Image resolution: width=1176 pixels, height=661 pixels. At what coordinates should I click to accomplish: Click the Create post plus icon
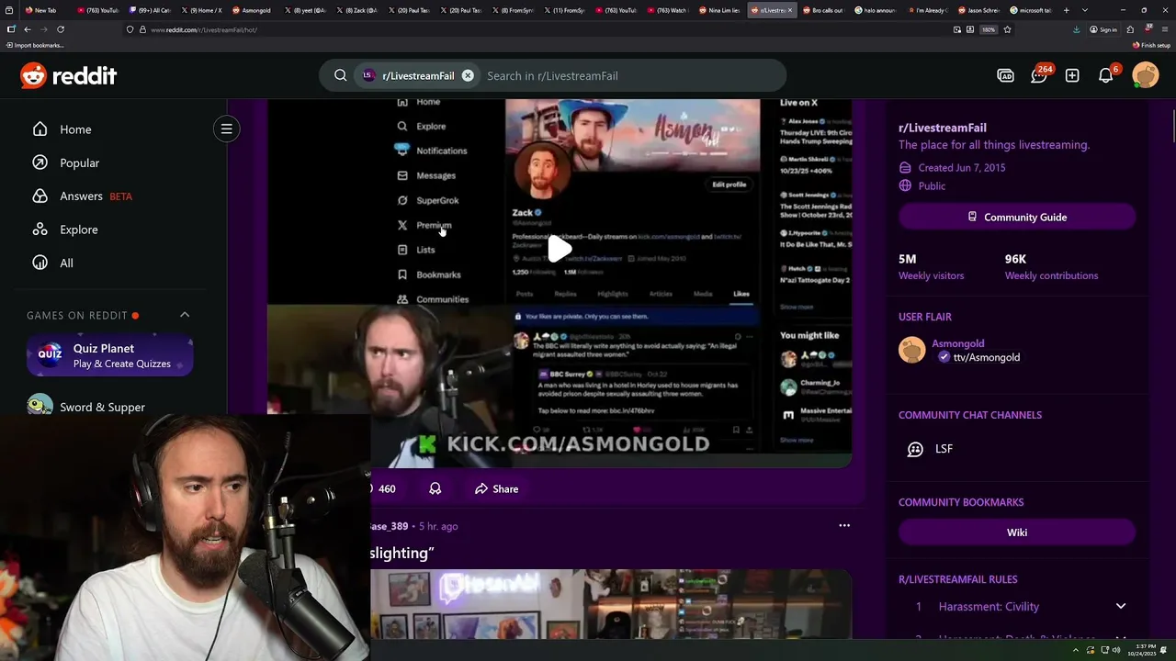point(1072,75)
